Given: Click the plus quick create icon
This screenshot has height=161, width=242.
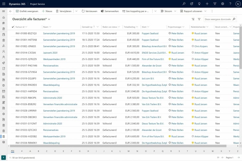Looking at the screenshot, I should 207,4.
